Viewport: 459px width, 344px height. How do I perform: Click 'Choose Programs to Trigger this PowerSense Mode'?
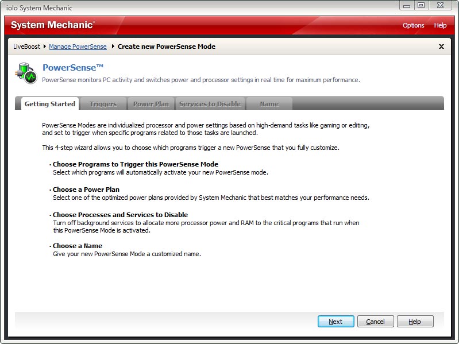[136, 164]
